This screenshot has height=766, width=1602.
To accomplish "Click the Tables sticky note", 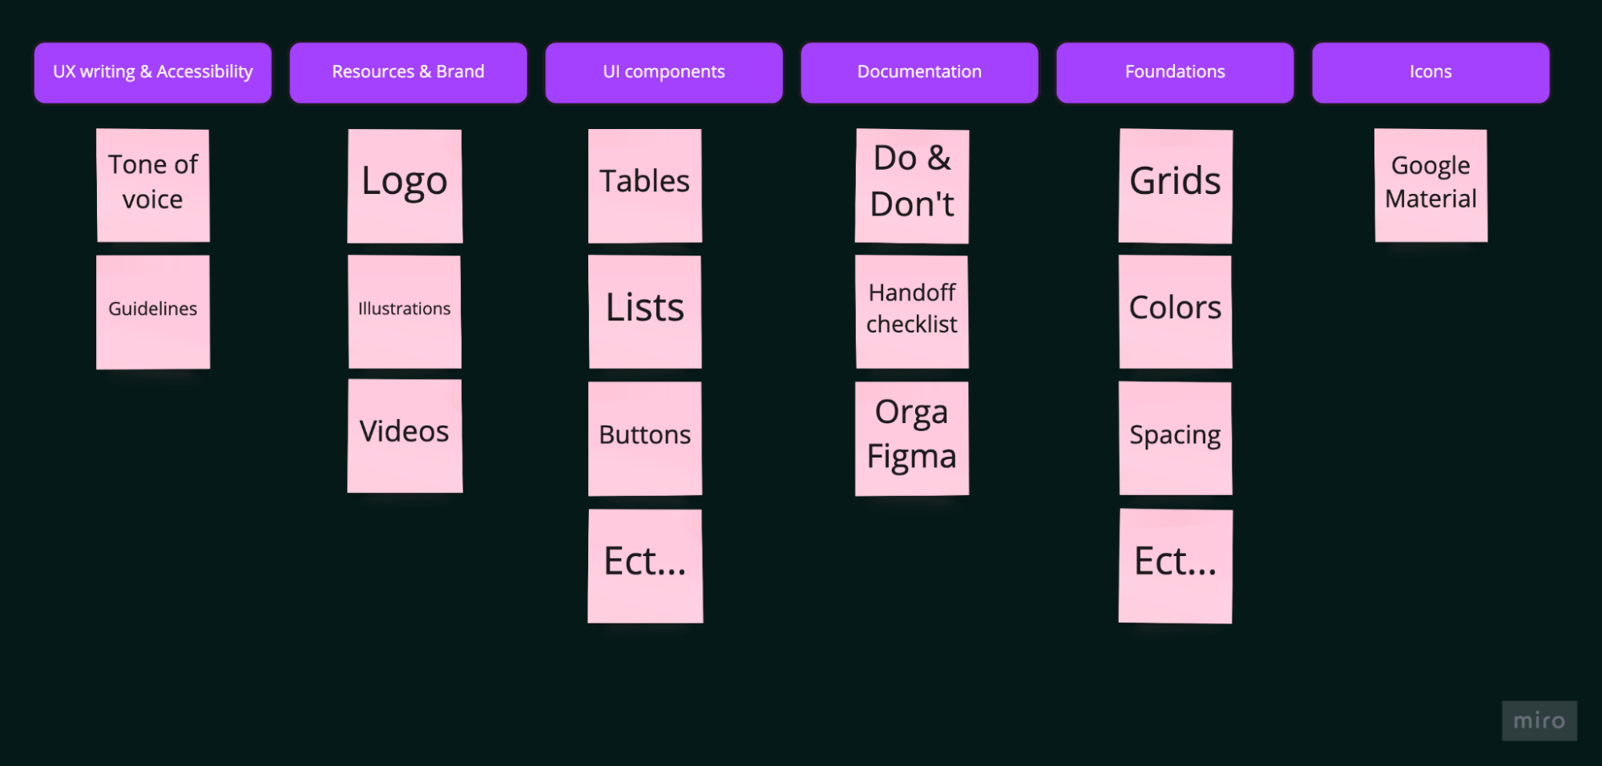I will [x=645, y=185].
